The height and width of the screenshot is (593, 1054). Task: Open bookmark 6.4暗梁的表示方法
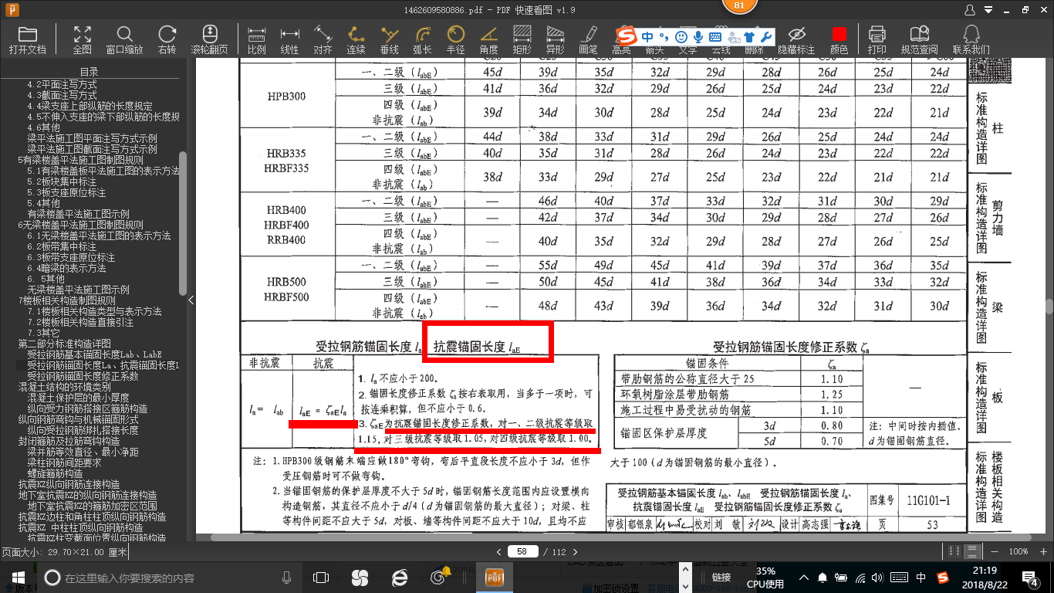(66, 268)
